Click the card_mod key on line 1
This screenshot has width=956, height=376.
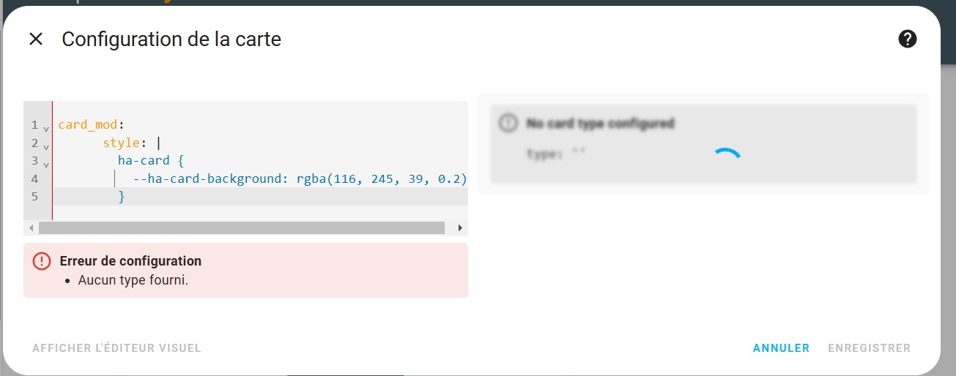tap(88, 125)
